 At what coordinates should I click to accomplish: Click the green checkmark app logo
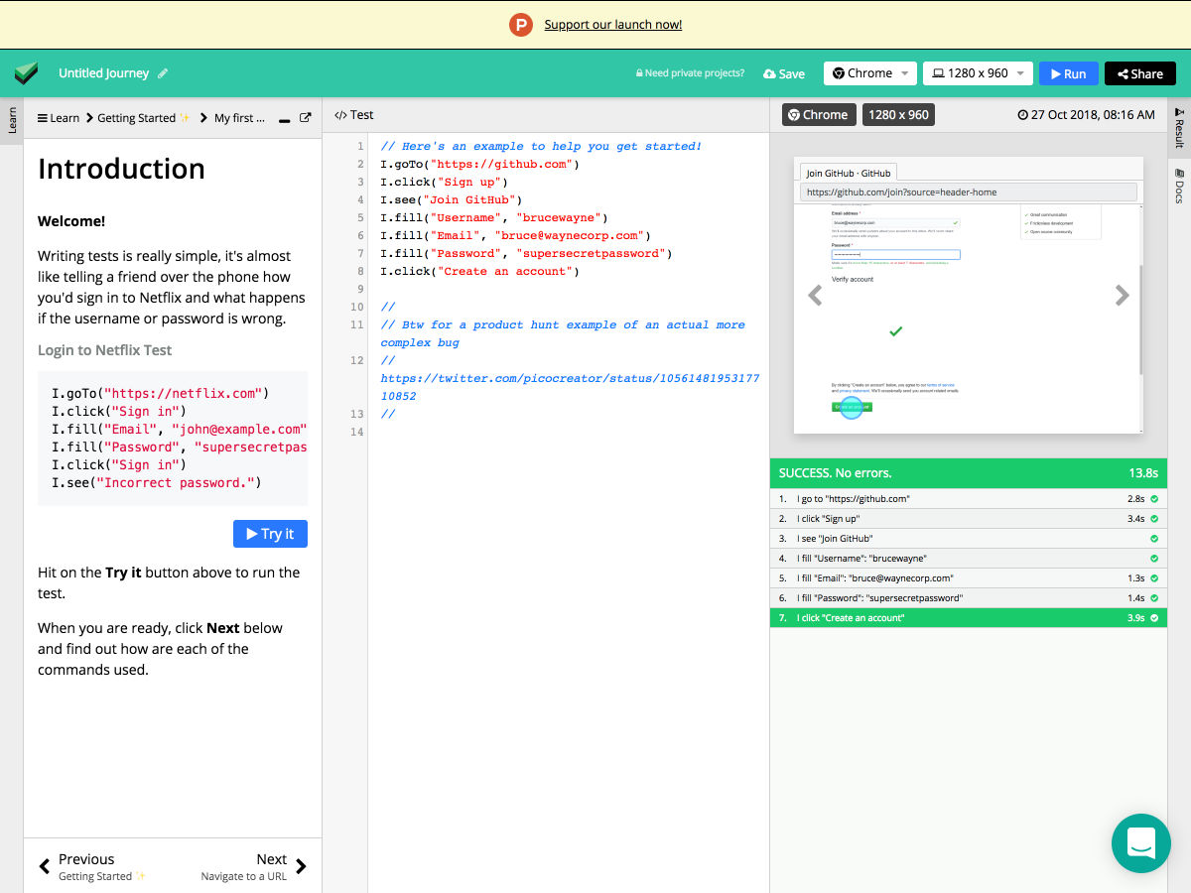click(26, 73)
